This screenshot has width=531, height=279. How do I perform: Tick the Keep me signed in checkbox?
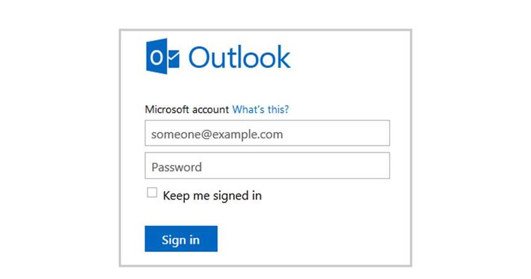coord(152,193)
